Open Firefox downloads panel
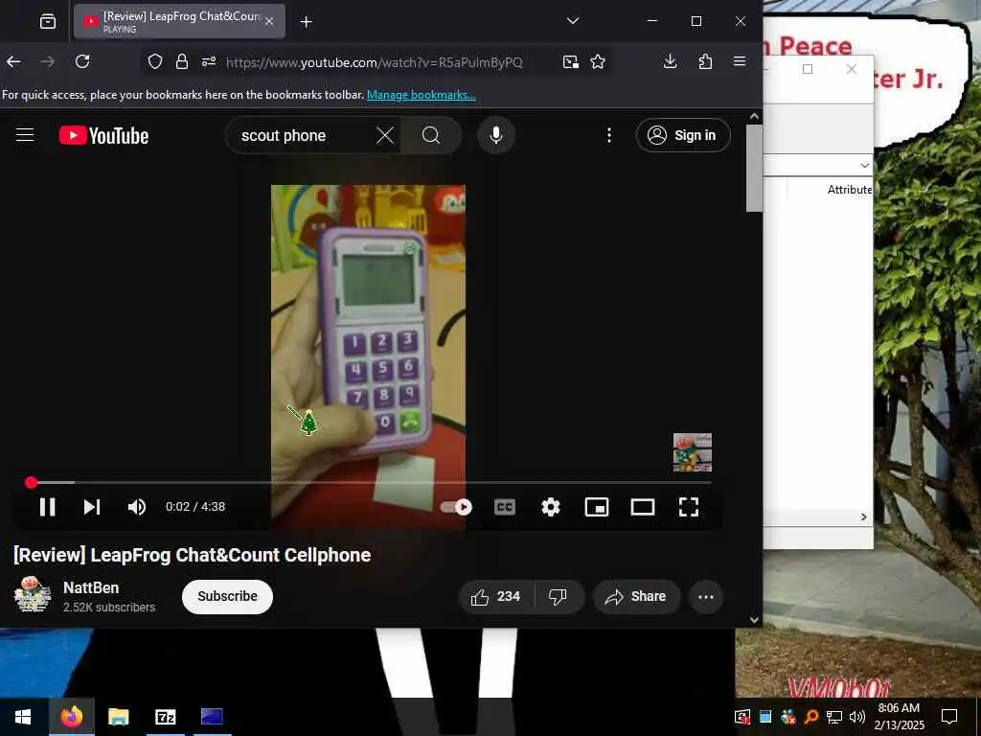Image resolution: width=981 pixels, height=736 pixels. coord(670,61)
